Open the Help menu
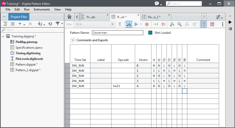235x128 pixels. click(x=68, y=9)
